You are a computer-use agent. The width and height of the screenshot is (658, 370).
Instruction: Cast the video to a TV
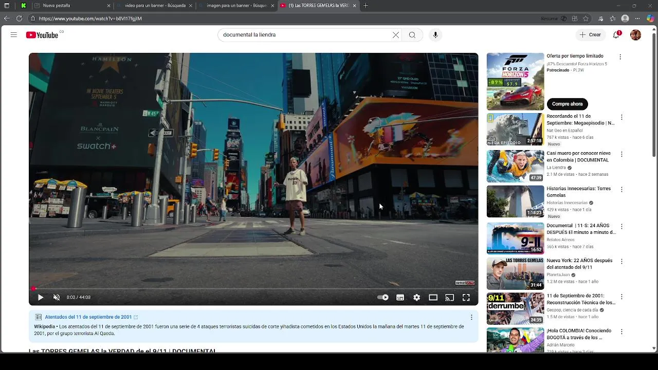450,298
